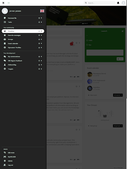Switch language via UK flag
The image size is (127, 169).
coord(42,11)
